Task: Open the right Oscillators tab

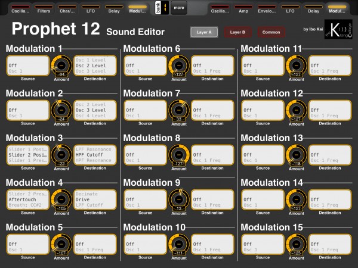Action: (x=220, y=9)
